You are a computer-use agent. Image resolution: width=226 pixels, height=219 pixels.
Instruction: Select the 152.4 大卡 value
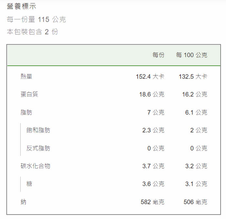pos(150,76)
